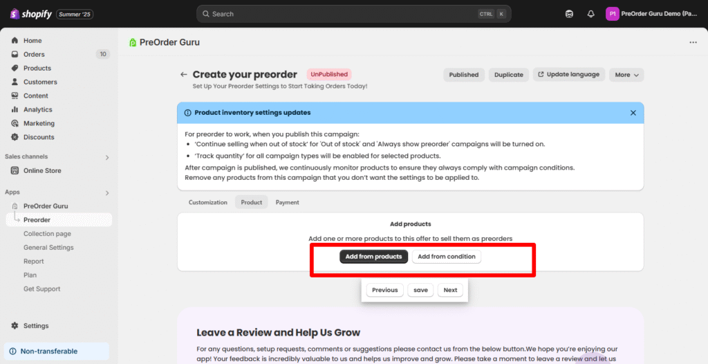Image resolution: width=708 pixels, height=364 pixels.
Task: Open the sidekick icon next to bell
Action: point(569,14)
